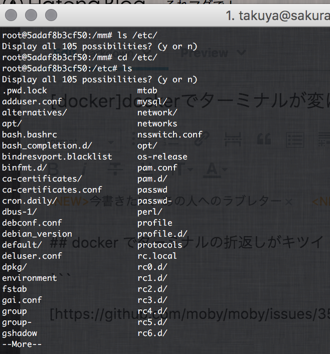Select the "gai.conf" file name
The image size is (330, 354).
click(22, 301)
